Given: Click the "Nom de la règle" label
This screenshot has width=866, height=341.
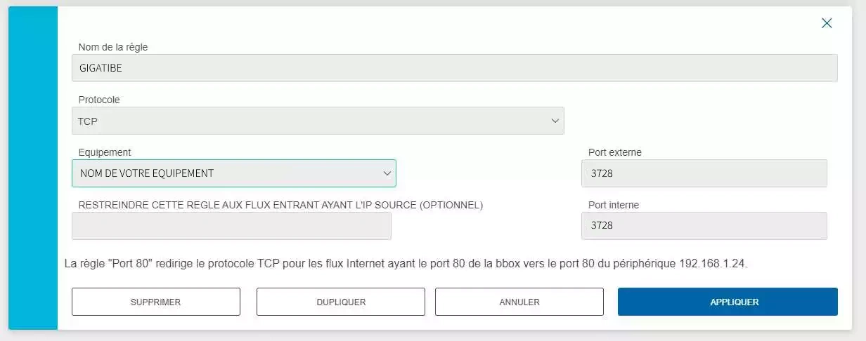Looking at the screenshot, I should [x=113, y=47].
